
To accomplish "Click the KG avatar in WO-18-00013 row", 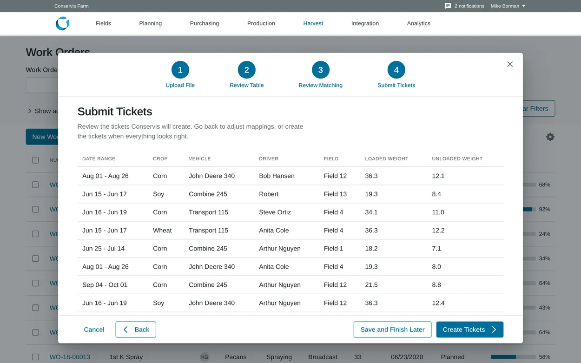I will click(205, 357).
